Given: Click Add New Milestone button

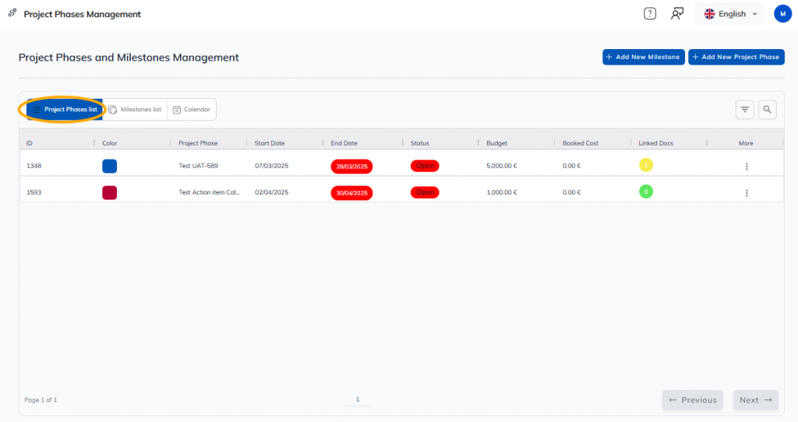Looking at the screenshot, I should click(643, 57).
